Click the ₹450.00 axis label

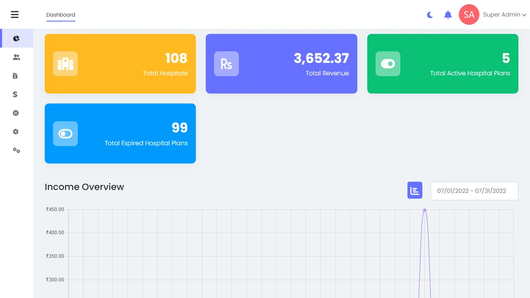55,209
